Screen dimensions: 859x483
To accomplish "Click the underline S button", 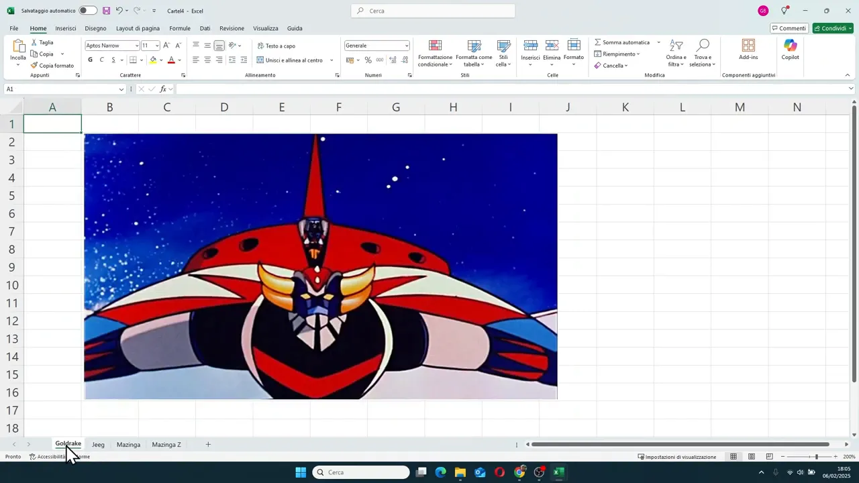I will tap(113, 60).
